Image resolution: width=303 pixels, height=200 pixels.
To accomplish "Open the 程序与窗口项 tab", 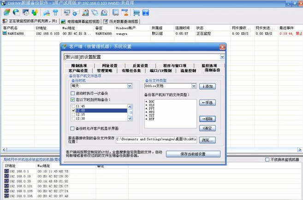I will point(175,65).
